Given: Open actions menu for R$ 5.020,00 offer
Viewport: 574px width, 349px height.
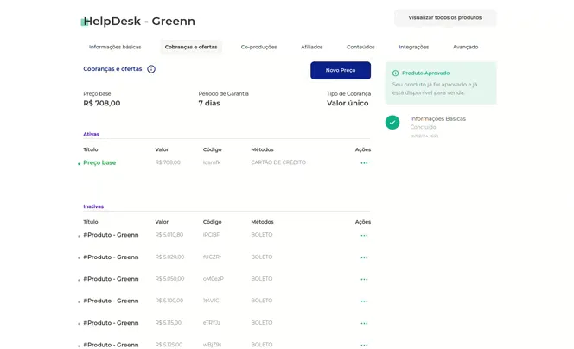Looking at the screenshot, I should tap(364, 257).
